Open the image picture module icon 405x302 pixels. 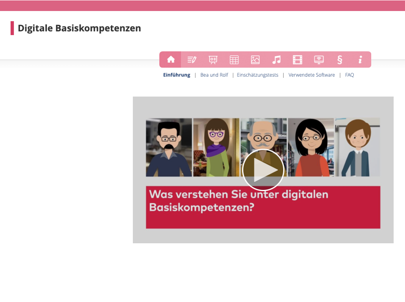255,60
